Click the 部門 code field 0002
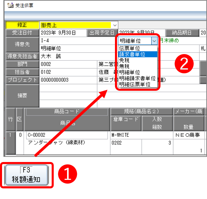This screenshot has height=199, width=207. [68, 64]
